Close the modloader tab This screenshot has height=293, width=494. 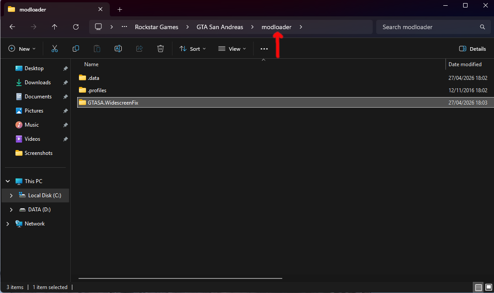pyautogui.click(x=100, y=9)
